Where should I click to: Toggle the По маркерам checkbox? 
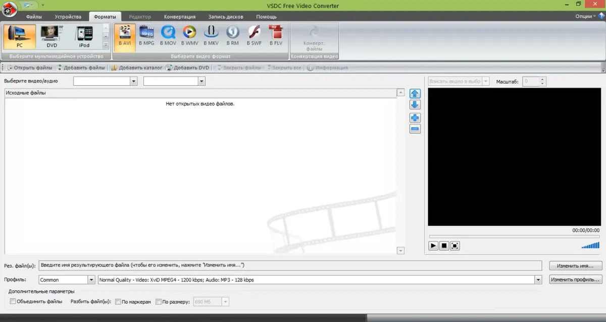(x=118, y=302)
